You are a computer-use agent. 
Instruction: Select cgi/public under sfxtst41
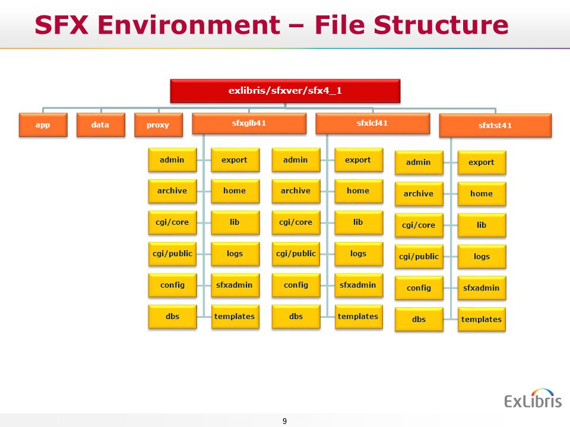pyautogui.click(x=419, y=257)
